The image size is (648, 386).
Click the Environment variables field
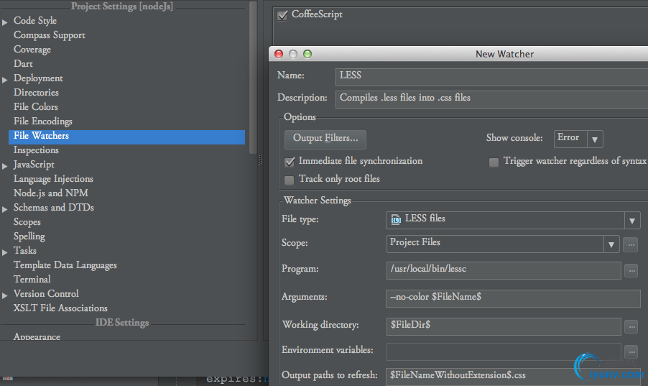pyautogui.click(x=504, y=351)
